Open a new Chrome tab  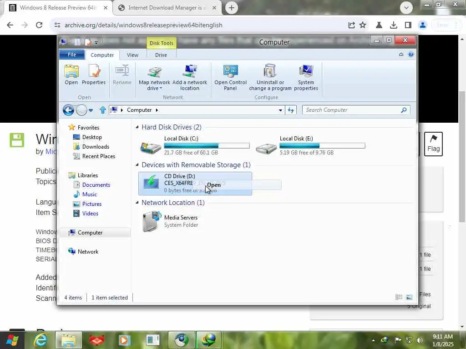[x=232, y=8]
